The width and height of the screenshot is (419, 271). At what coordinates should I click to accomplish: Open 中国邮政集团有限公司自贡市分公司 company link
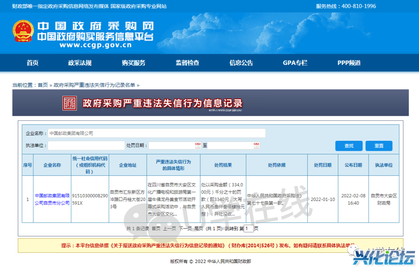[x=52, y=199]
